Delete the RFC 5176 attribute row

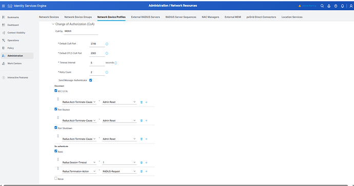click(x=141, y=102)
